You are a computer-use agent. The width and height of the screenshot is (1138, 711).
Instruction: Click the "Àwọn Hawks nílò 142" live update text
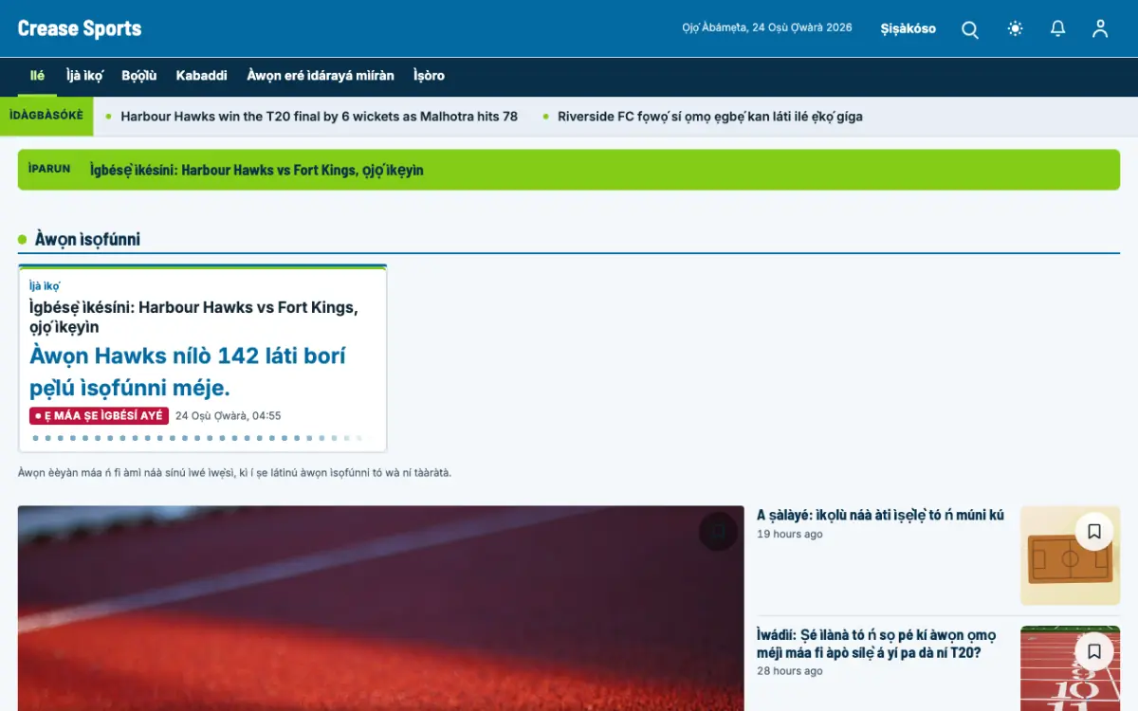click(x=188, y=372)
